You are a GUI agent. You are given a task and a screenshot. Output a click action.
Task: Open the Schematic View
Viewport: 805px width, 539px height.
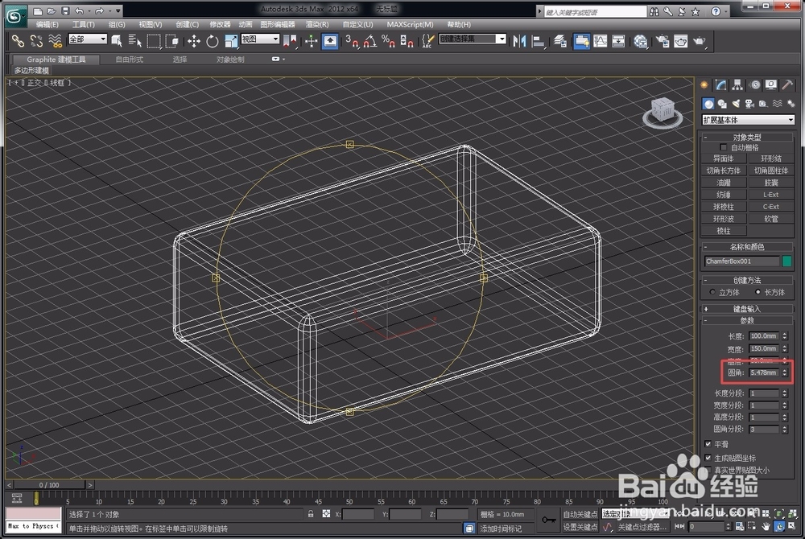[618, 41]
